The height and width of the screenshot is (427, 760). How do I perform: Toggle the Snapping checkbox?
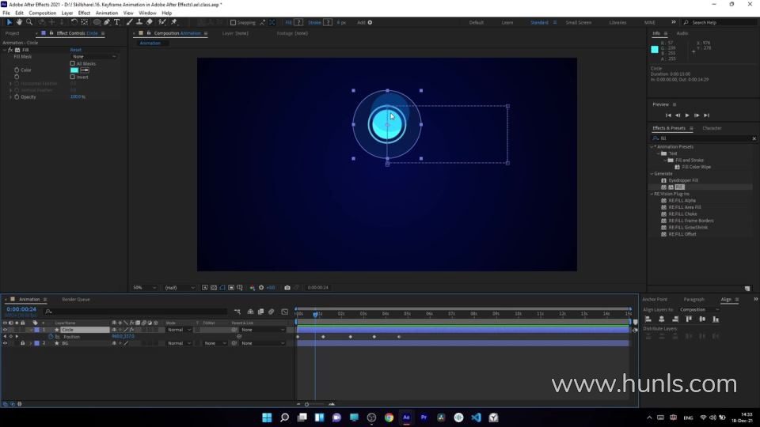coord(234,22)
